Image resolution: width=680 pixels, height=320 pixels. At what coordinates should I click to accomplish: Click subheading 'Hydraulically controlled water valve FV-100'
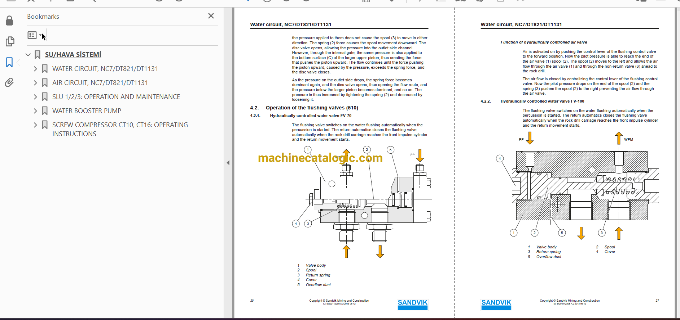(542, 101)
